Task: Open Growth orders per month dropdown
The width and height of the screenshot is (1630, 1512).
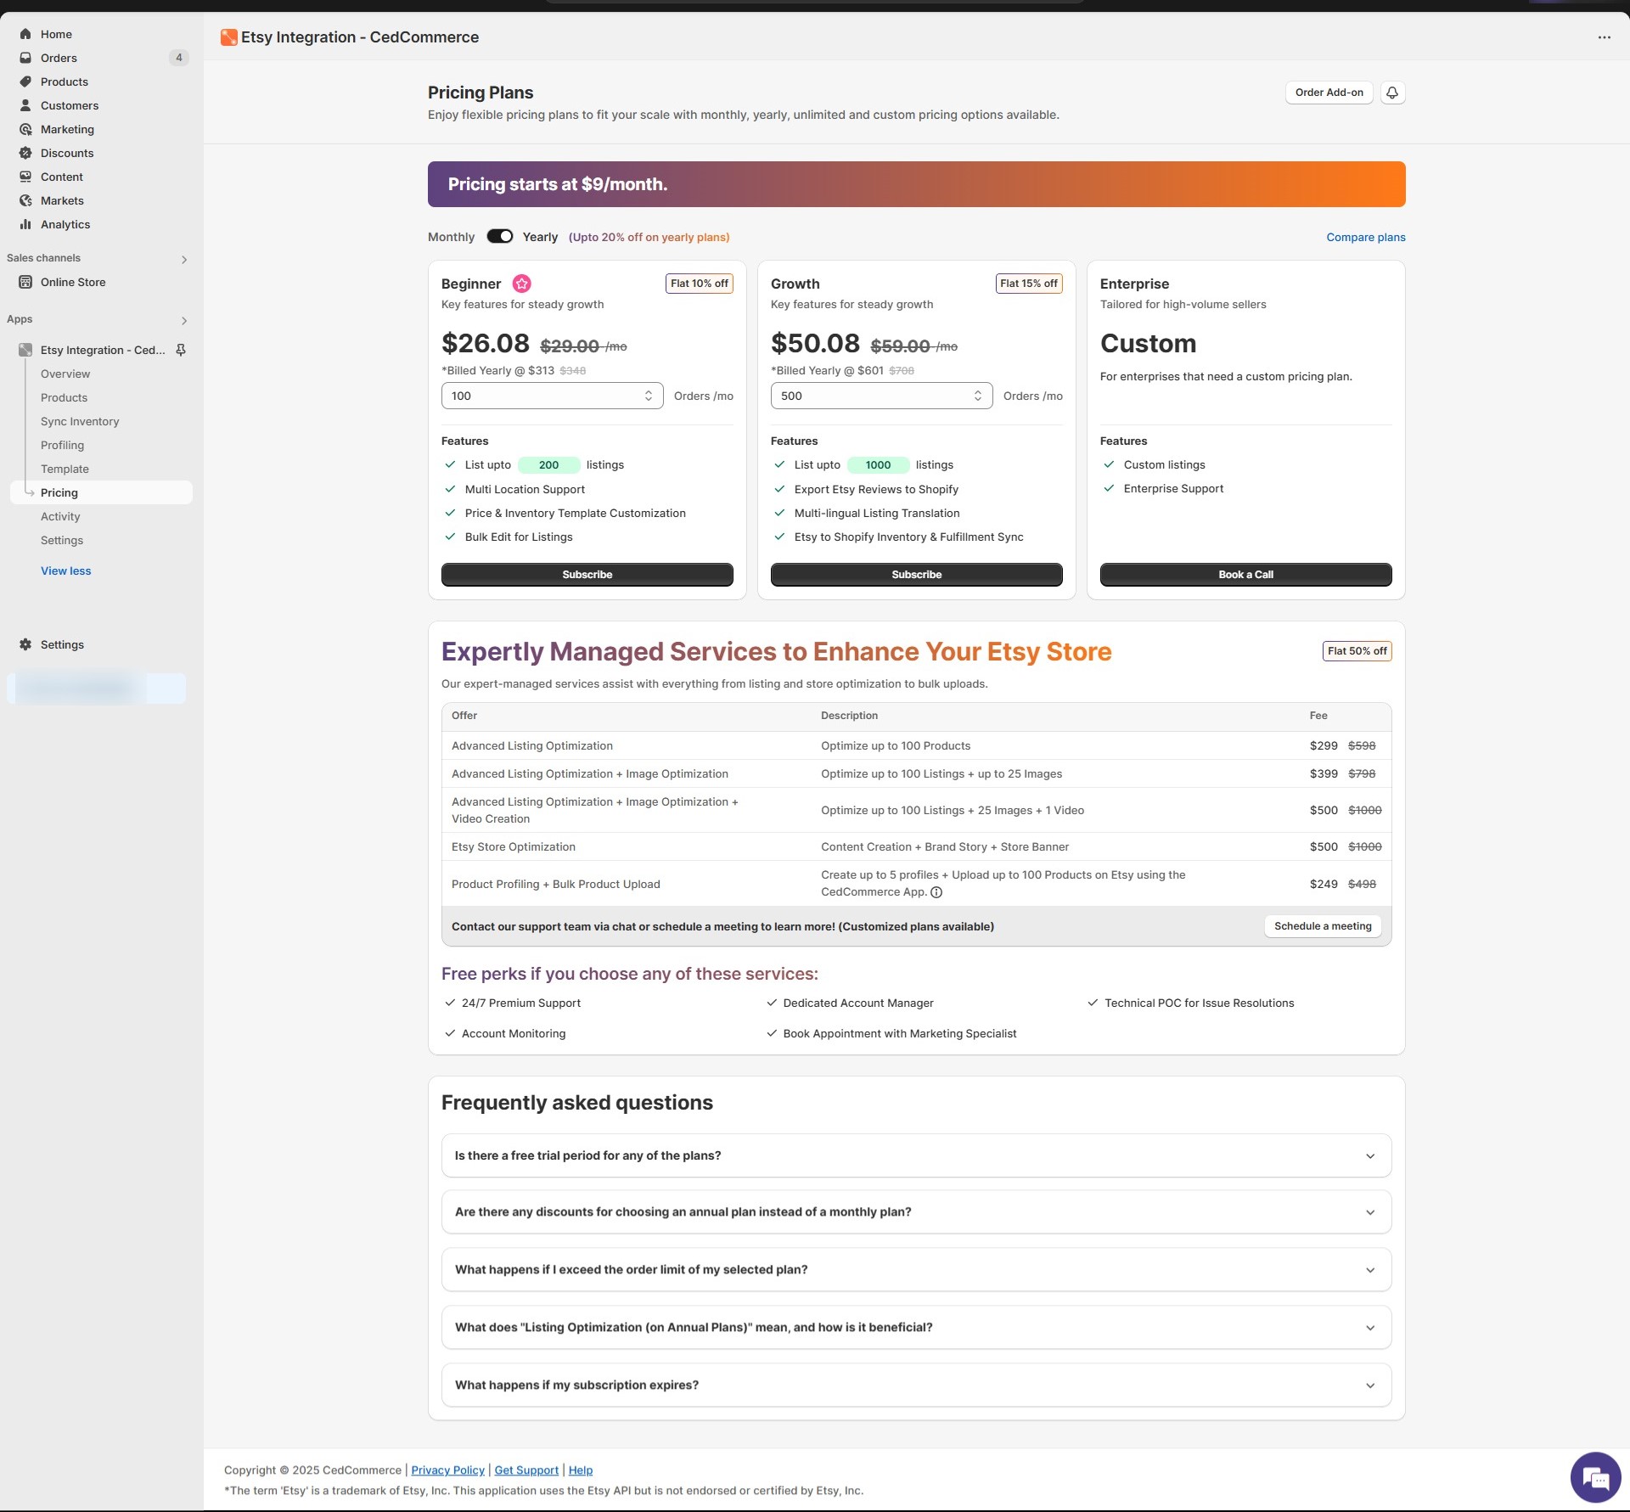Action: 881,396
